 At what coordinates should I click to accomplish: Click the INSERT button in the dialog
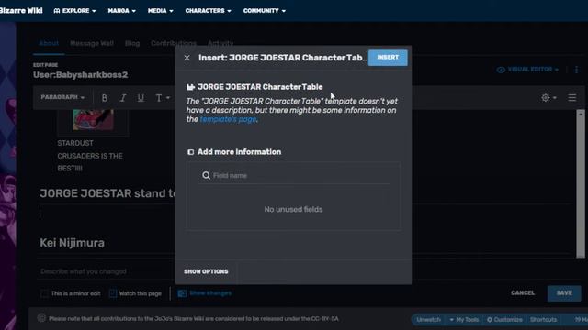point(388,58)
